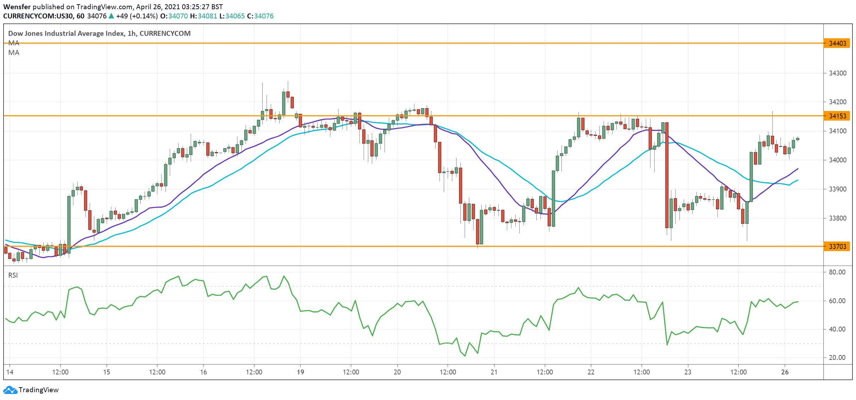Screen dimensions: 856x400
Task: Click the orange 34403 price label
Action: tap(837, 43)
